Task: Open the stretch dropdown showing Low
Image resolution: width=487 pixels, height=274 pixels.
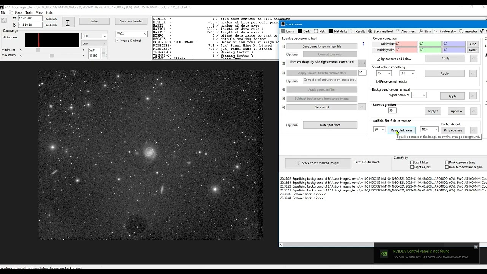Action: tap(94, 43)
